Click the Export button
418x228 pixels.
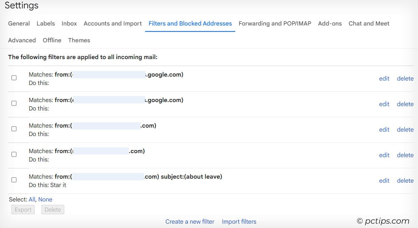[x=23, y=209]
